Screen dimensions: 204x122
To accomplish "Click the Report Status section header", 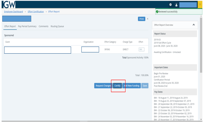I will coord(175,34).
